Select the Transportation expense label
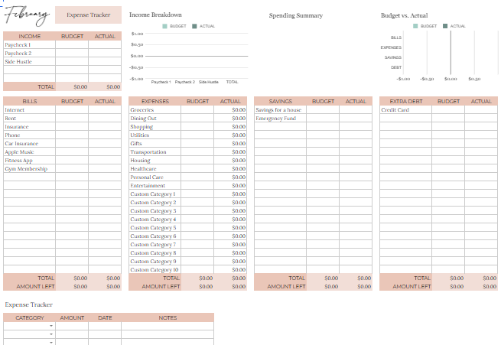Screen dimensions: 501x345 pos(148,152)
